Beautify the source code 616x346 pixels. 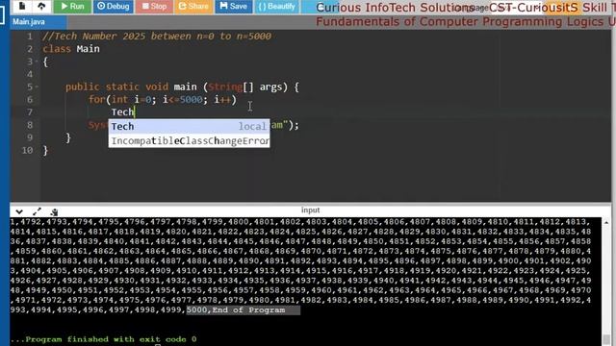tap(277, 7)
